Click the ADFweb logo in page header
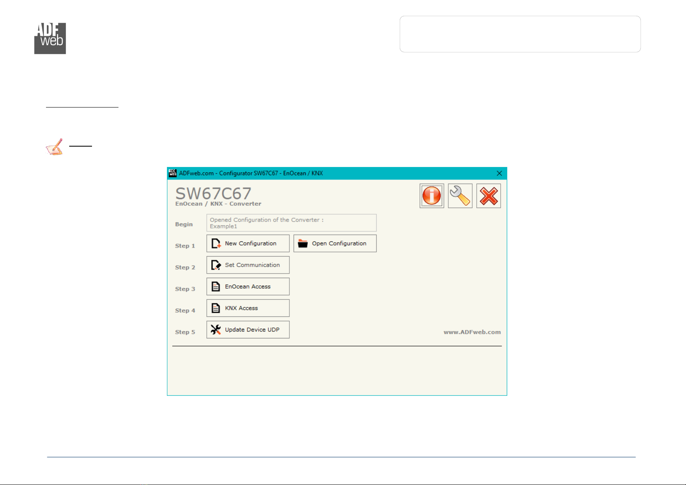686x485 pixels. pyautogui.click(x=50, y=38)
